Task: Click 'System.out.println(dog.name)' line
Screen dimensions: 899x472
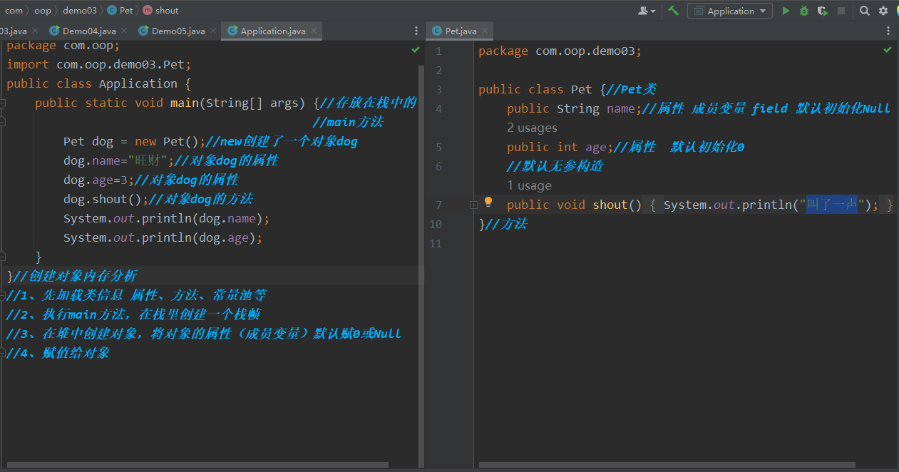Action: (166, 219)
